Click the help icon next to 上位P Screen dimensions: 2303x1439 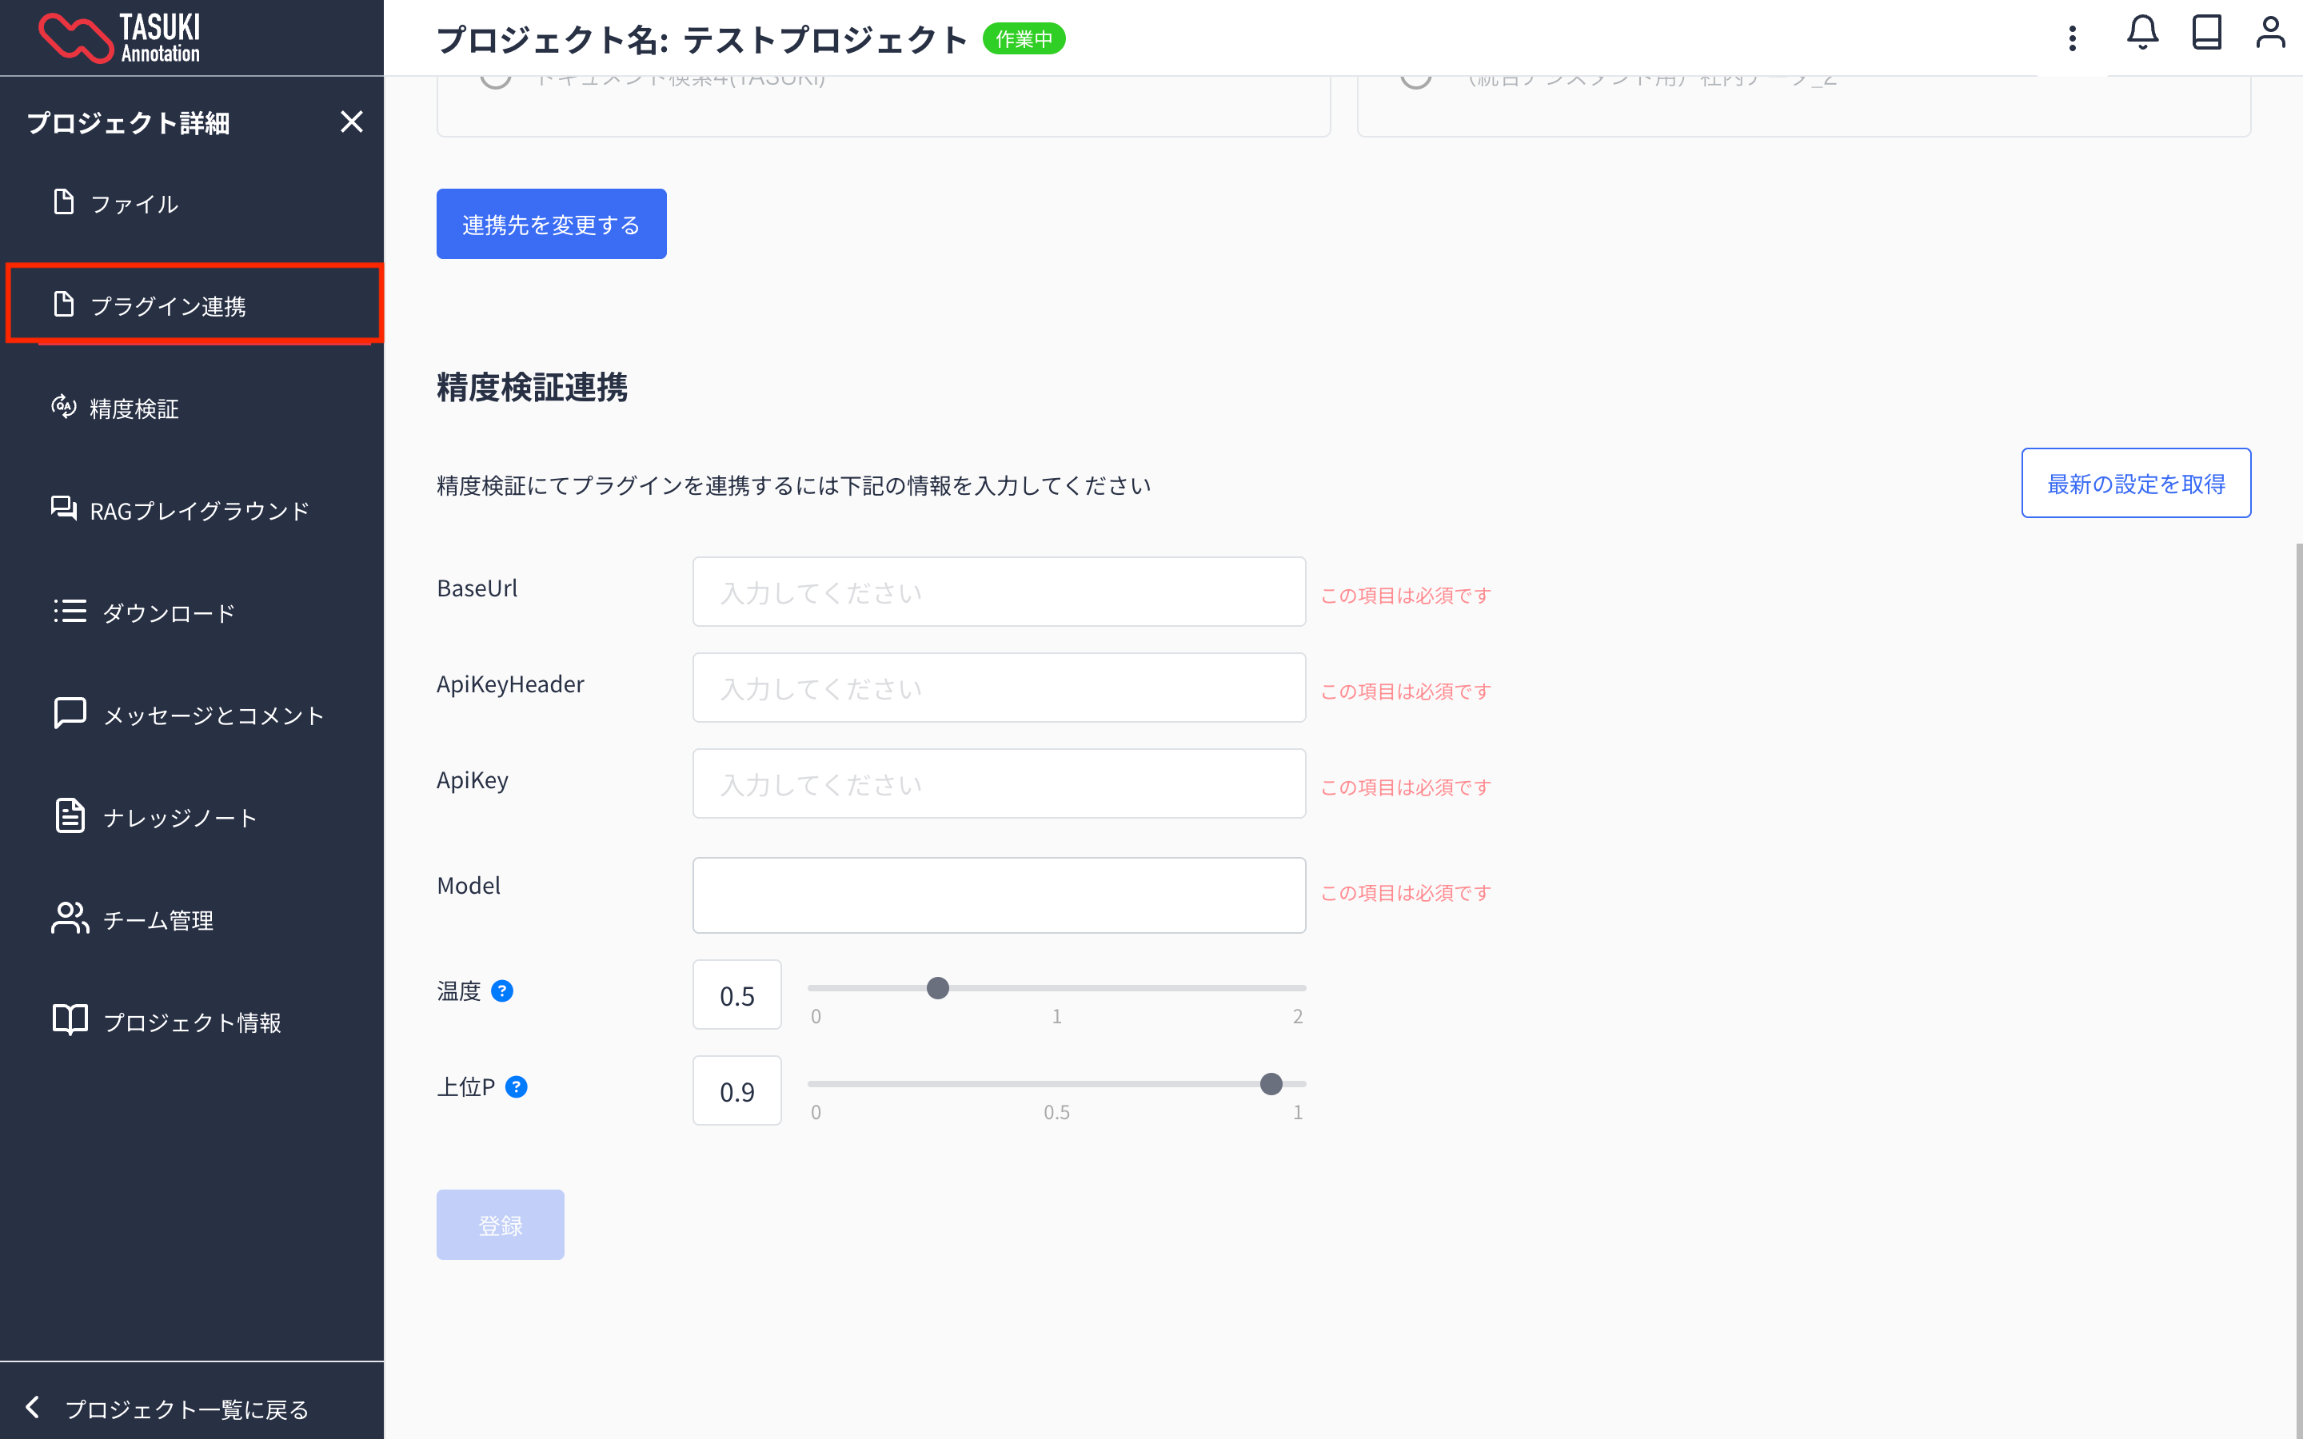[x=517, y=1087]
